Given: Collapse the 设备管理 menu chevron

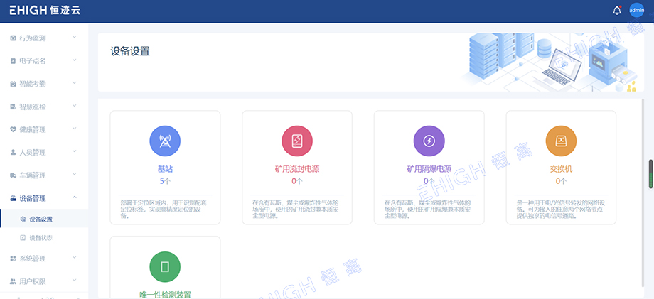Looking at the screenshot, I should pos(75,197).
